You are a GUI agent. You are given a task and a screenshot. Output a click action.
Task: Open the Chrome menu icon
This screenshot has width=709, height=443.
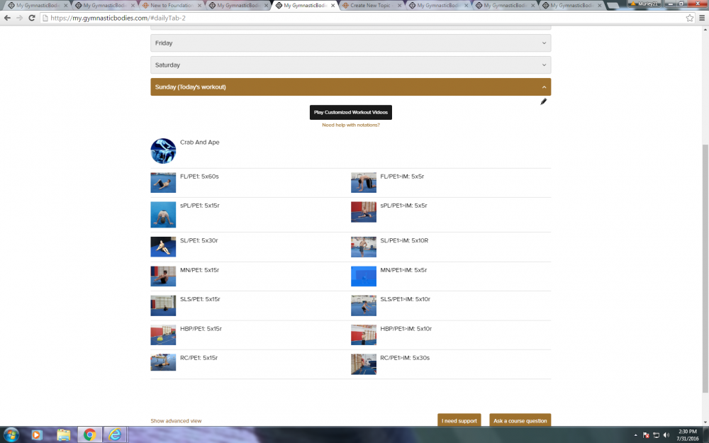click(702, 18)
